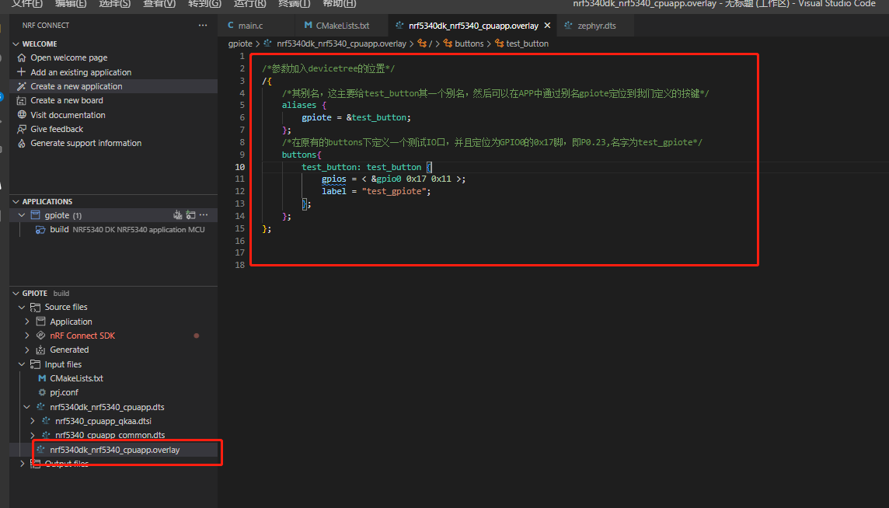Open the NRF CONNECT panel's three-dot menu
The image size is (889, 508).
(202, 26)
